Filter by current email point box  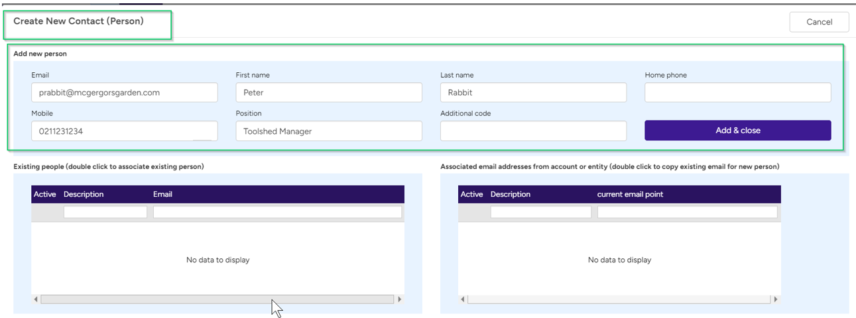[x=687, y=212]
